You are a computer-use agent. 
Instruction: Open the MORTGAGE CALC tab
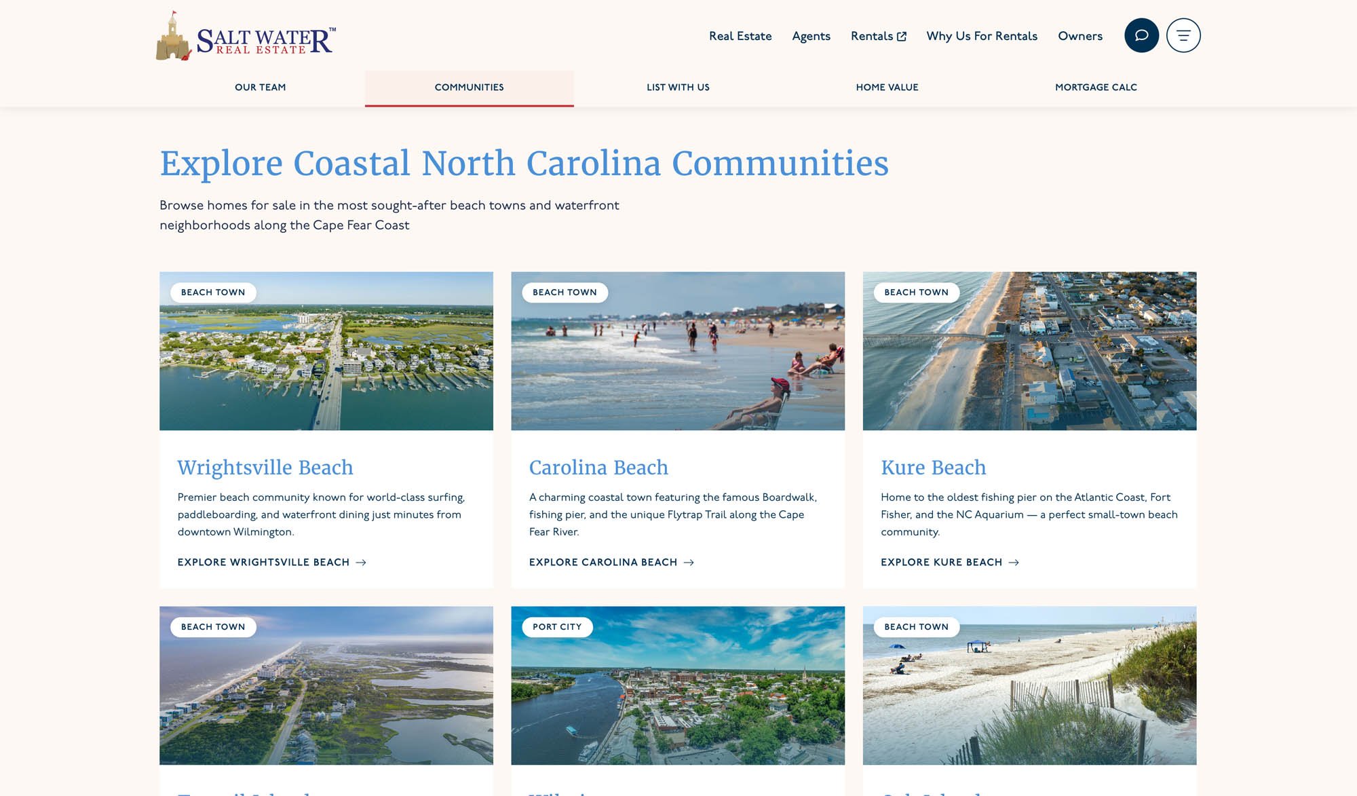coord(1096,87)
